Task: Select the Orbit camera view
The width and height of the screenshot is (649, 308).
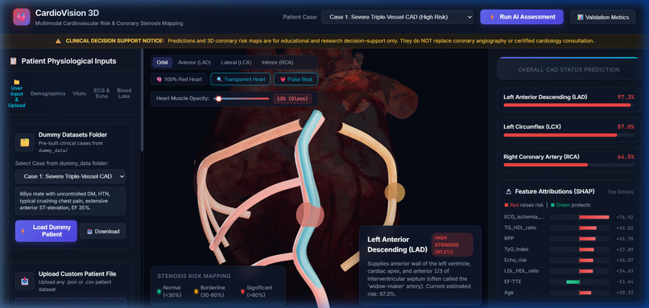Action: (163, 63)
